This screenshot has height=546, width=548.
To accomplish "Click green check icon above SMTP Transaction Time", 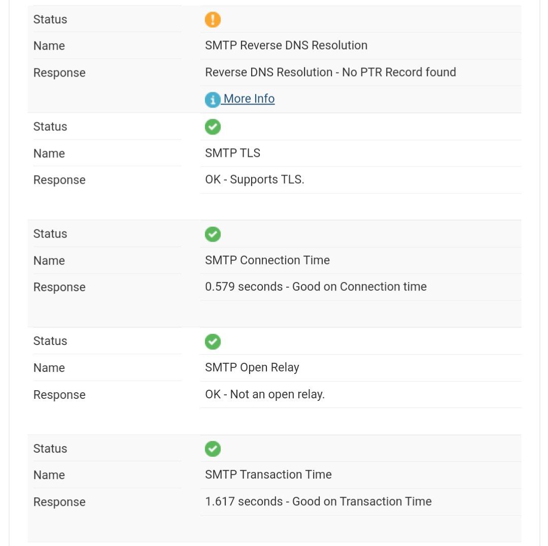I will pos(213,449).
